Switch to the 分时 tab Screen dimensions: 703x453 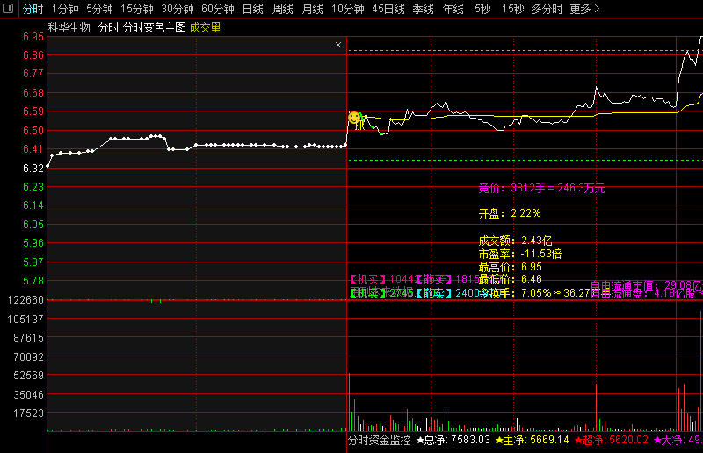pos(33,9)
